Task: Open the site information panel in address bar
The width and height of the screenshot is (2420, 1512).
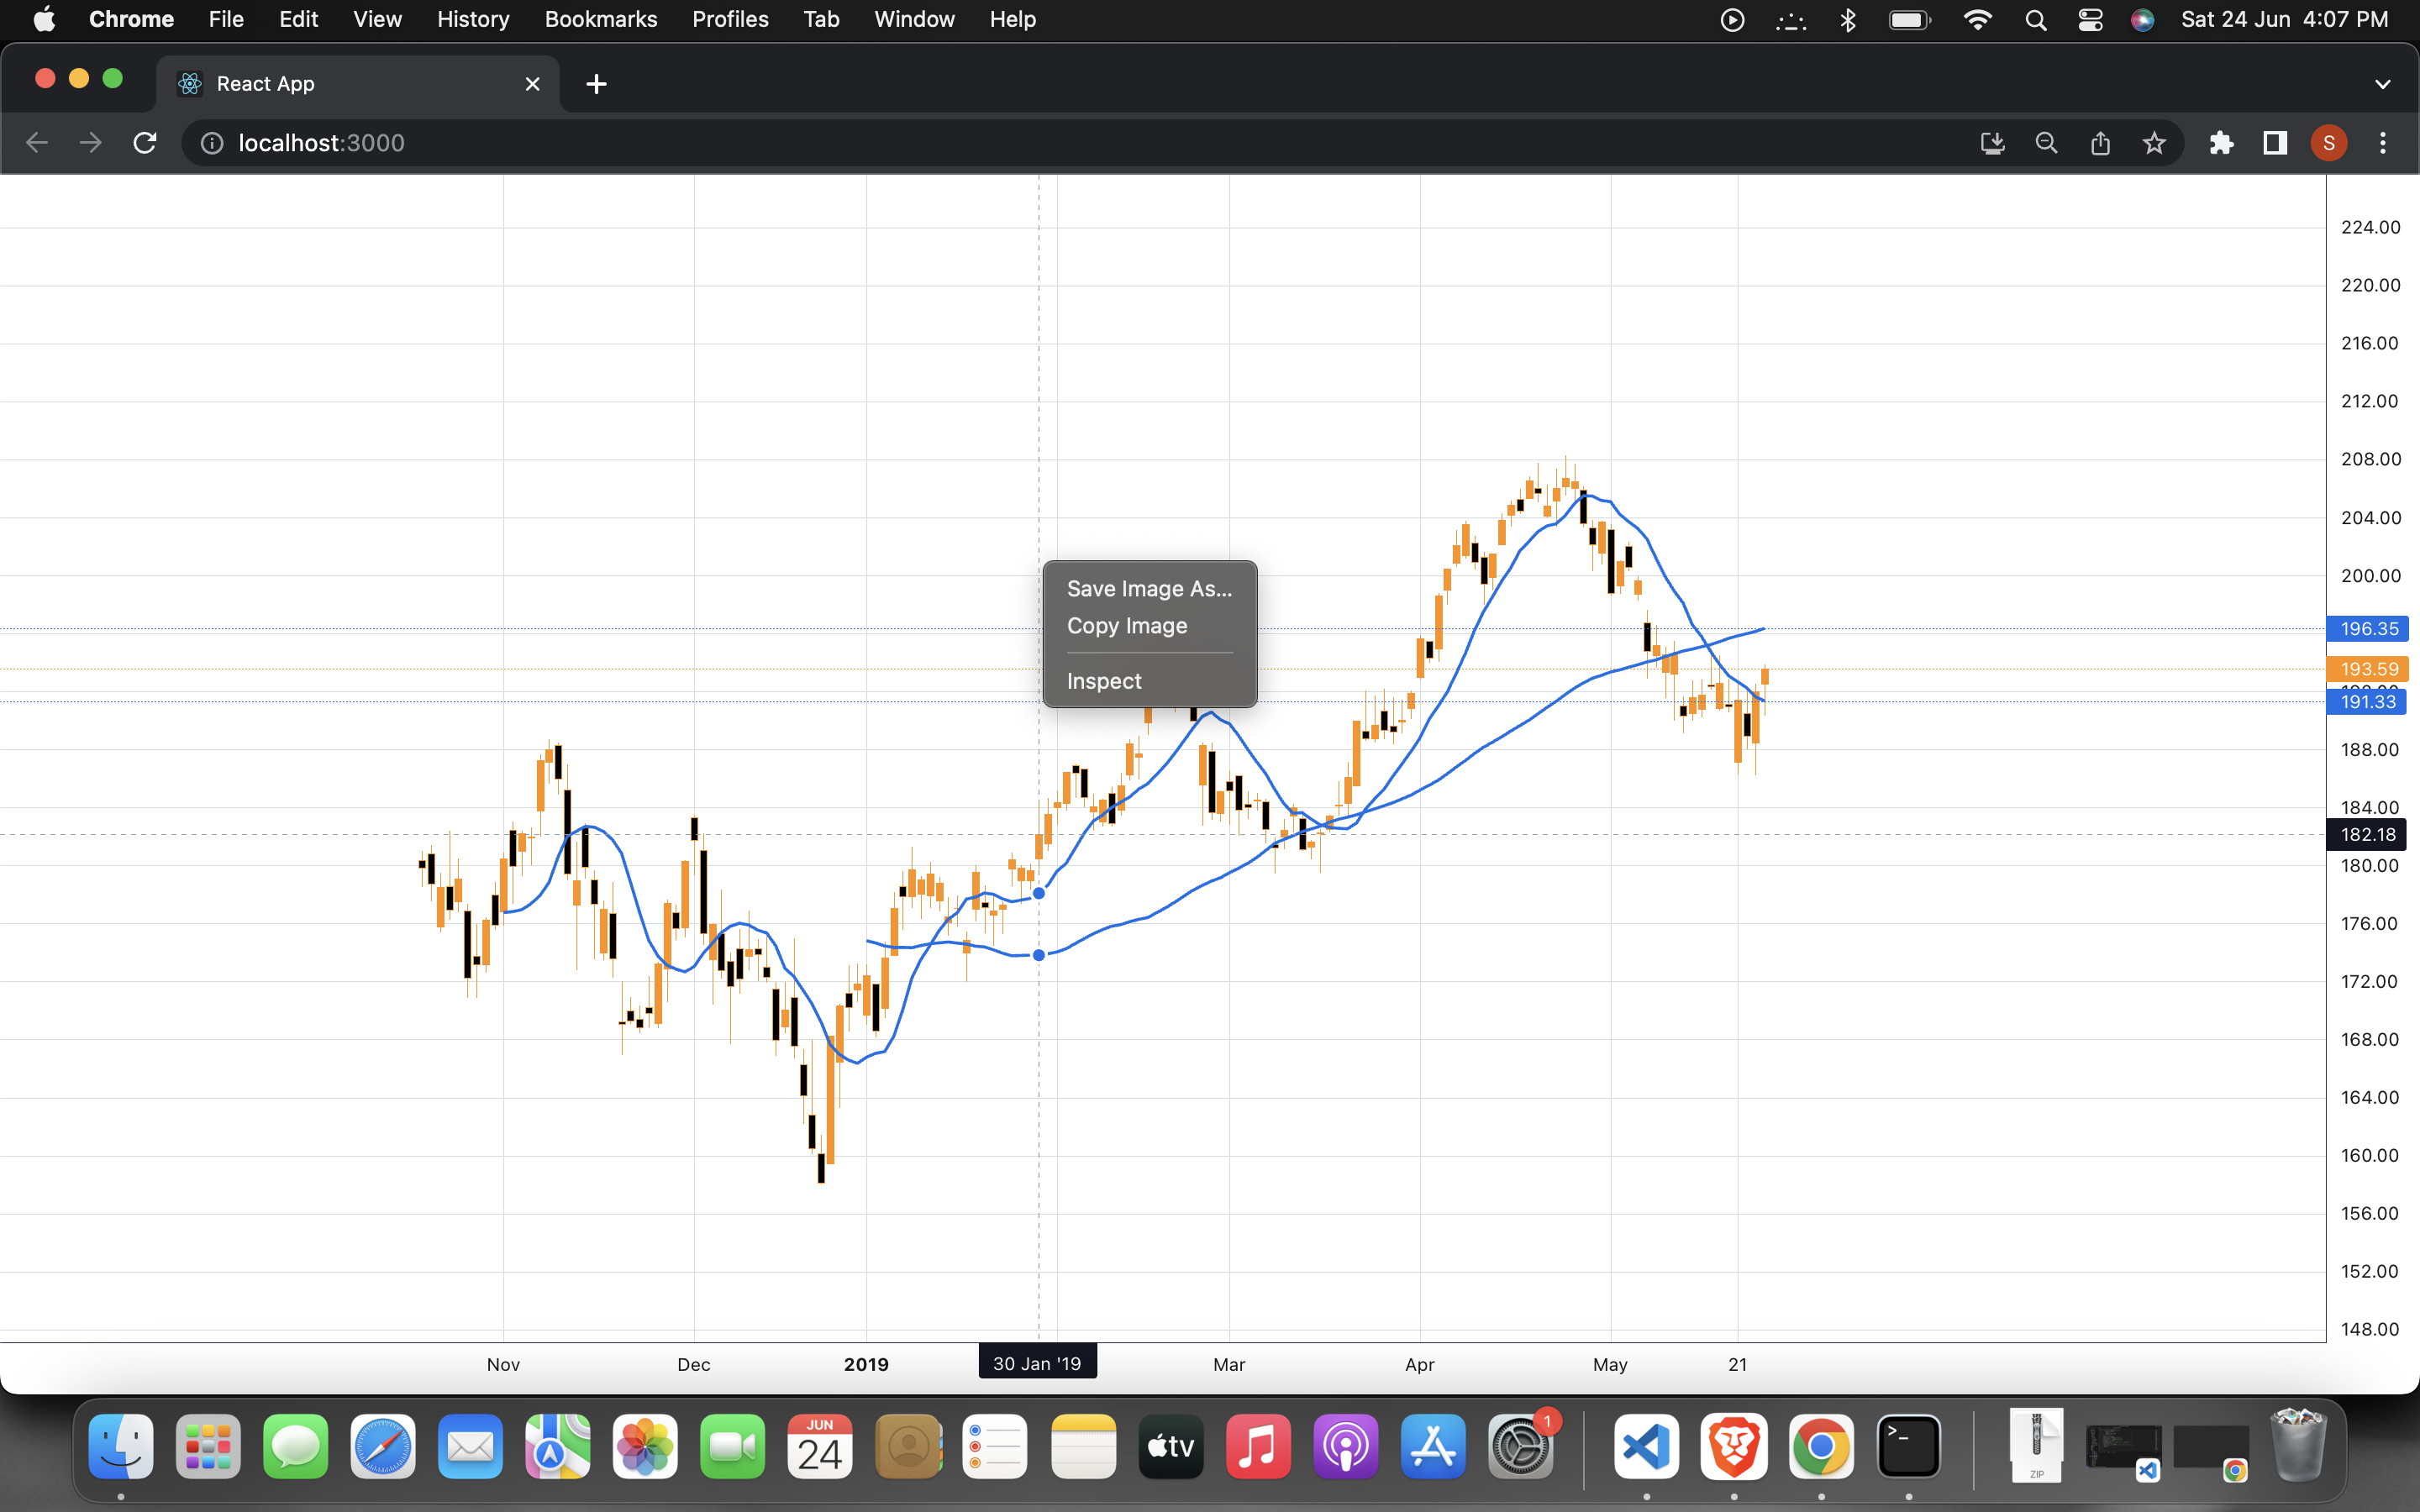Action: (x=211, y=143)
